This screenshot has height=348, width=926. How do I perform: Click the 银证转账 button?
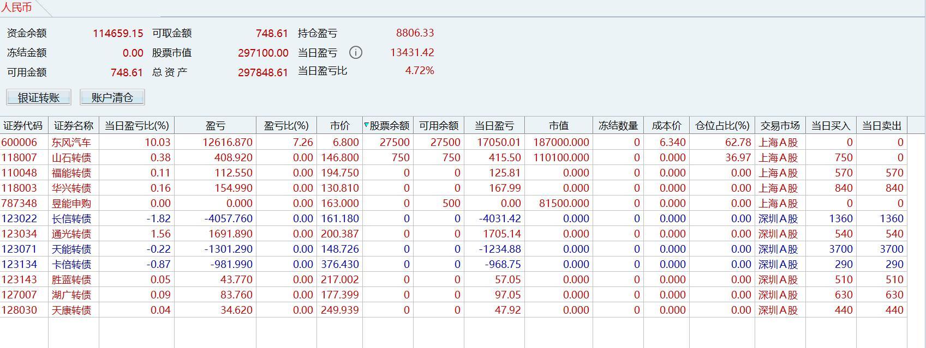pos(39,97)
